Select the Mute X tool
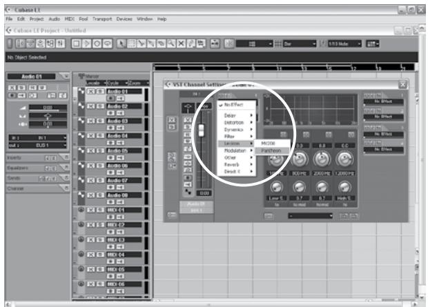 click(182, 43)
